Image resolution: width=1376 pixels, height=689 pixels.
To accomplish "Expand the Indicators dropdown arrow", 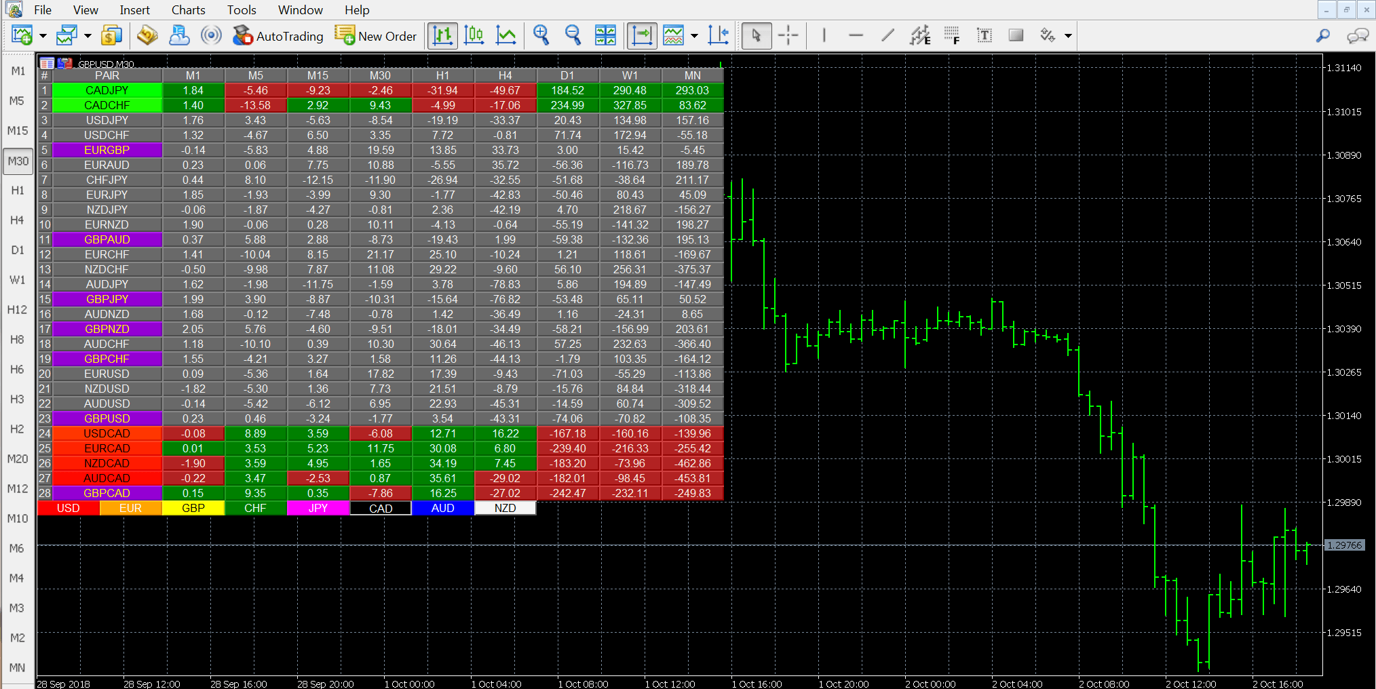I will [x=694, y=35].
